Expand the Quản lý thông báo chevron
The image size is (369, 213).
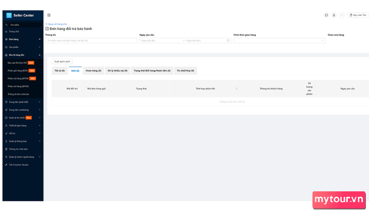(40, 141)
